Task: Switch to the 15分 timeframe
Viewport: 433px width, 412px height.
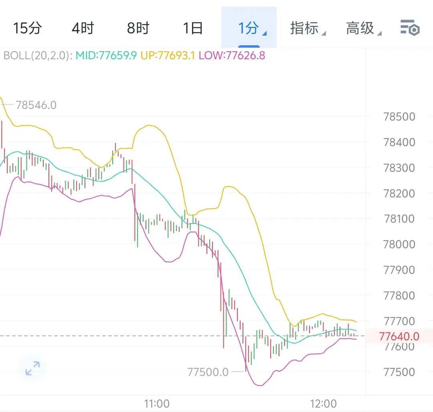Action: pos(27,28)
